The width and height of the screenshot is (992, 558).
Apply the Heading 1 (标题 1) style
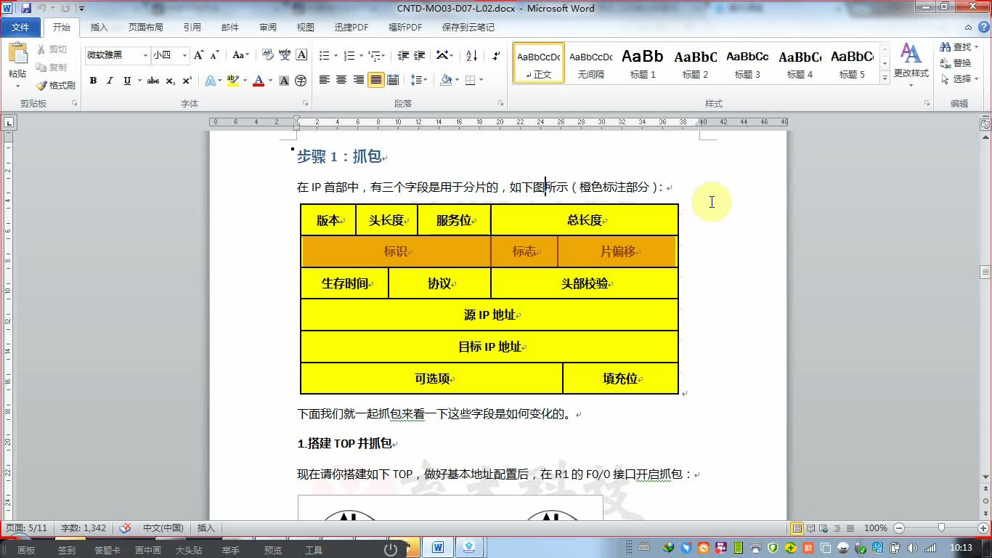point(643,63)
